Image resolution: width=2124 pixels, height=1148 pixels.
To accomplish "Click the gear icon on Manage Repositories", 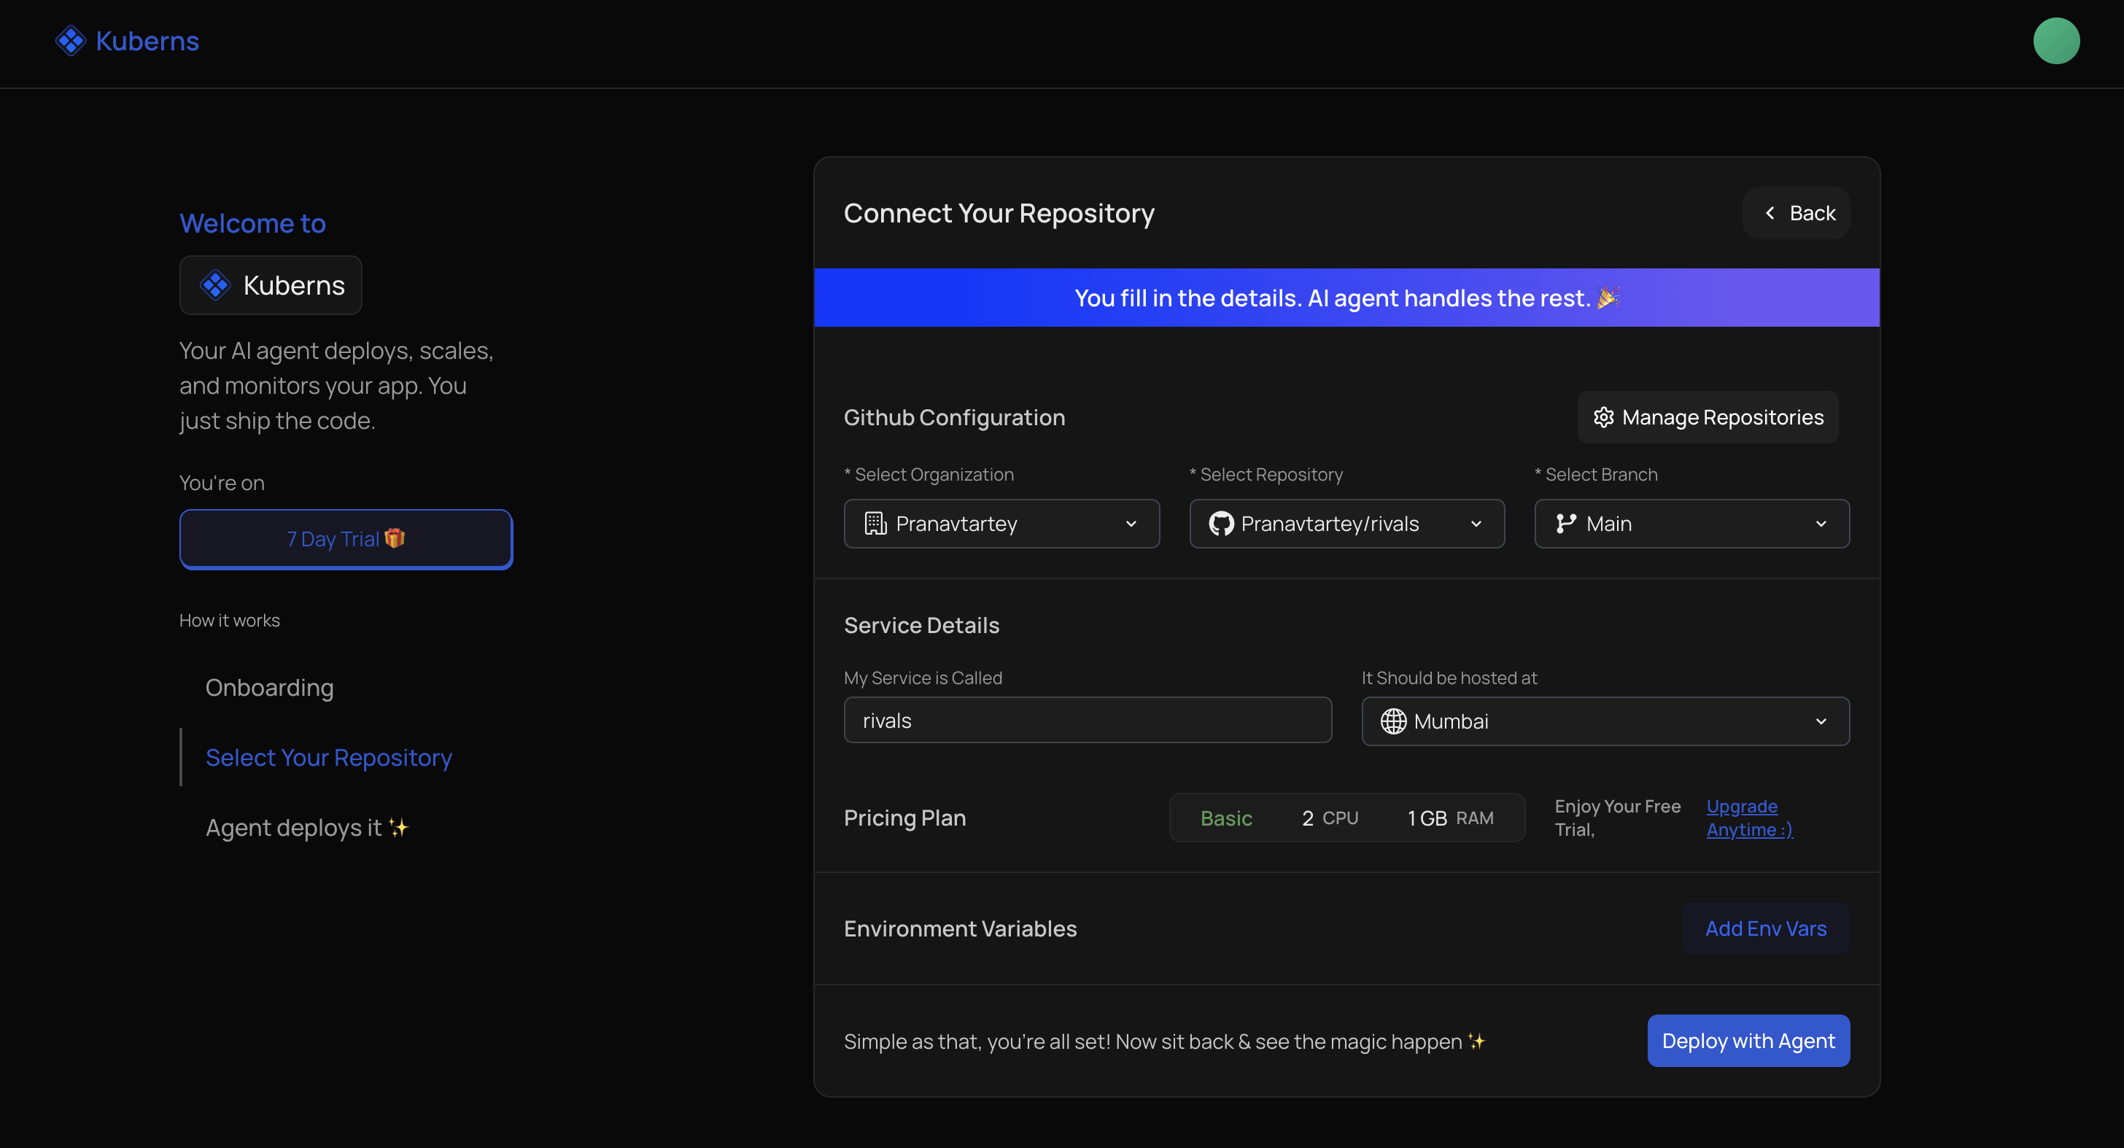I will pos(1603,417).
